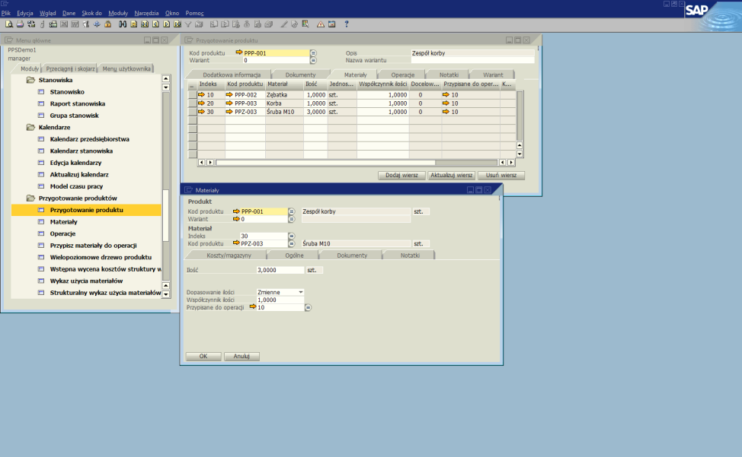Collapse the Kalendarze folder
Viewport: 742px width, 457px height.
(30, 128)
